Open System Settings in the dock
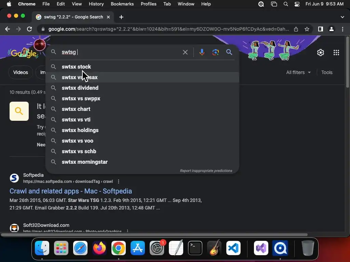This screenshot has width=350, height=262. tap(157, 248)
